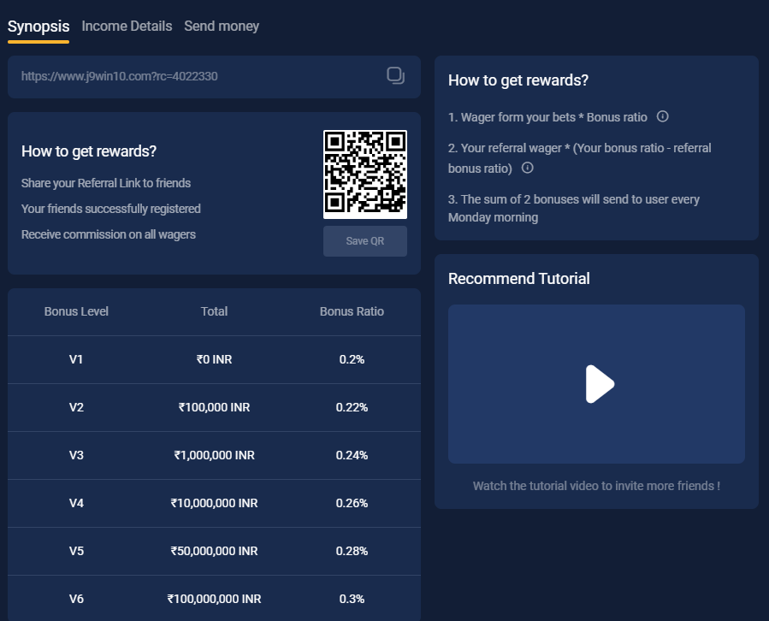Click the Save QR button
The width and height of the screenshot is (769, 621).
tap(365, 241)
